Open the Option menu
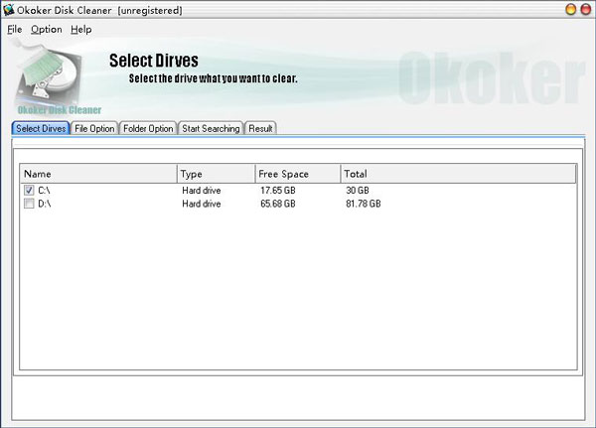Screen dimensions: 596x428 pyautogui.click(x=47, y=29)
